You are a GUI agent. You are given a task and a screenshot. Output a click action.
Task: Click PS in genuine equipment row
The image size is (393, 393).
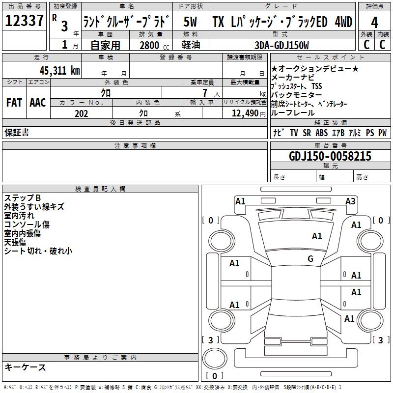pos(370,133)
